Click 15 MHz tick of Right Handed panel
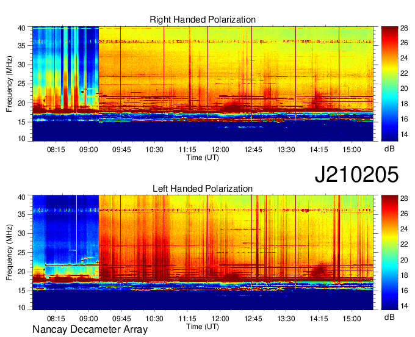415x337 pixels. [21, 122]
